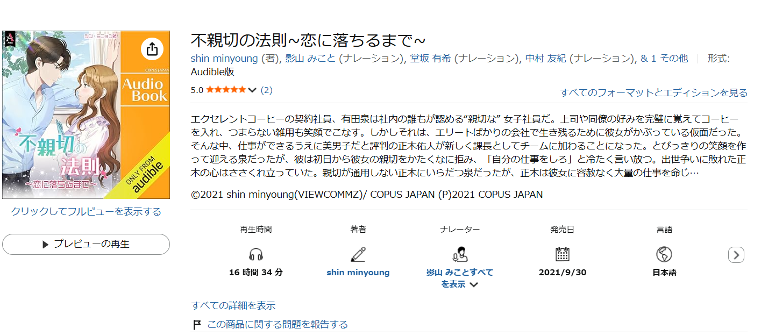
Task: Play the preview with 'プレビューの再生'
Action: point(86,244)
